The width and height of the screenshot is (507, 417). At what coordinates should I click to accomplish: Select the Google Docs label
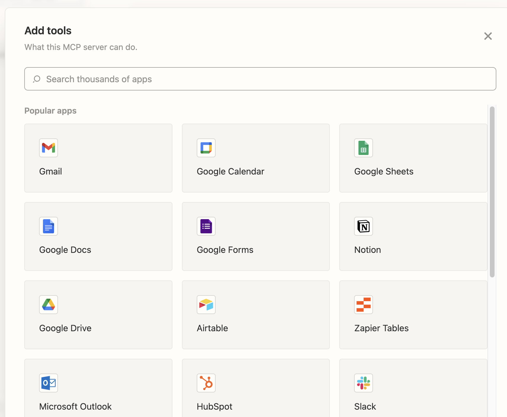coord(65,250)
